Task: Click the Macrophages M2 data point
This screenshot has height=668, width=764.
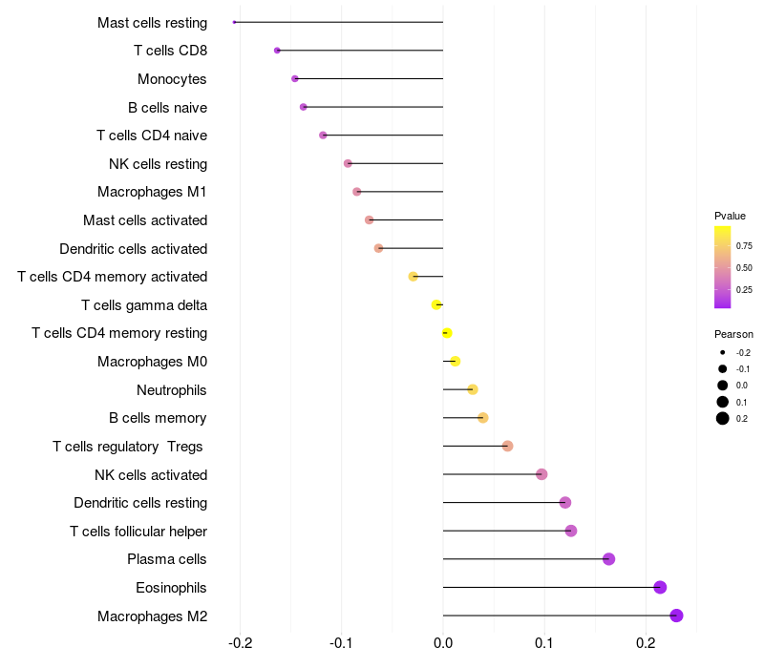Action: pyautogui.click(x=676, y=616)
